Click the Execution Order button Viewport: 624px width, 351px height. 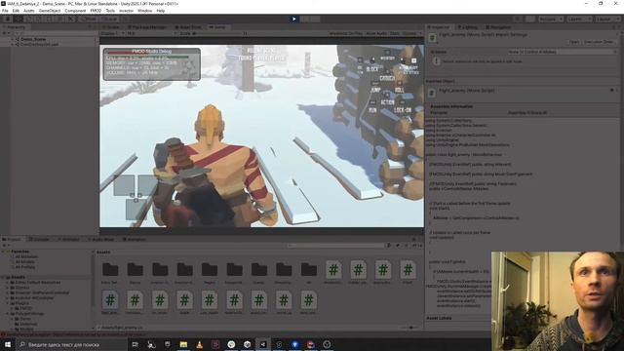[x=599, y=42]
